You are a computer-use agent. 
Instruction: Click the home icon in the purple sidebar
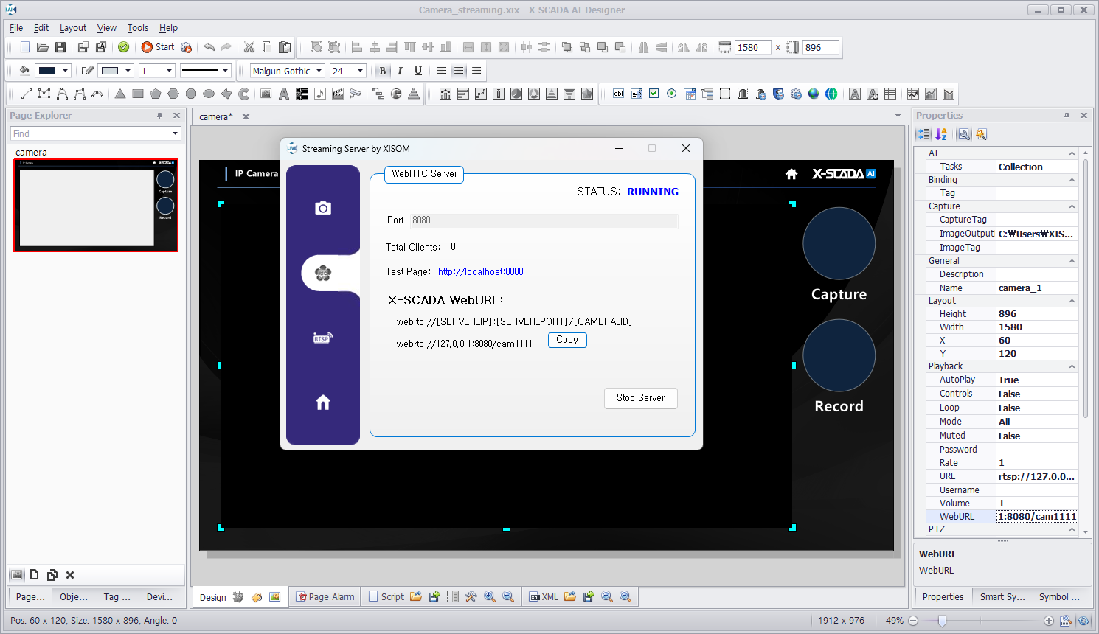[323, 403]
